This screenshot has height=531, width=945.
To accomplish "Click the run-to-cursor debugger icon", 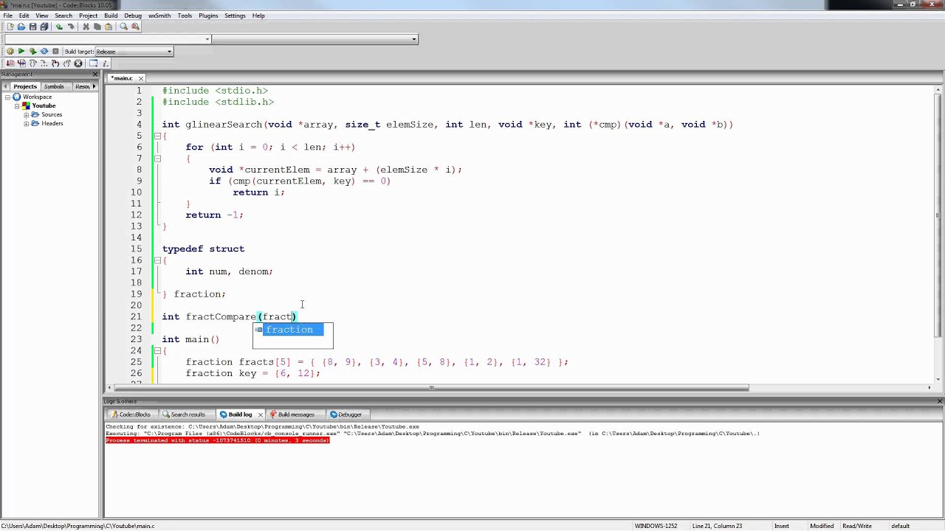I will tap(21, 63).
